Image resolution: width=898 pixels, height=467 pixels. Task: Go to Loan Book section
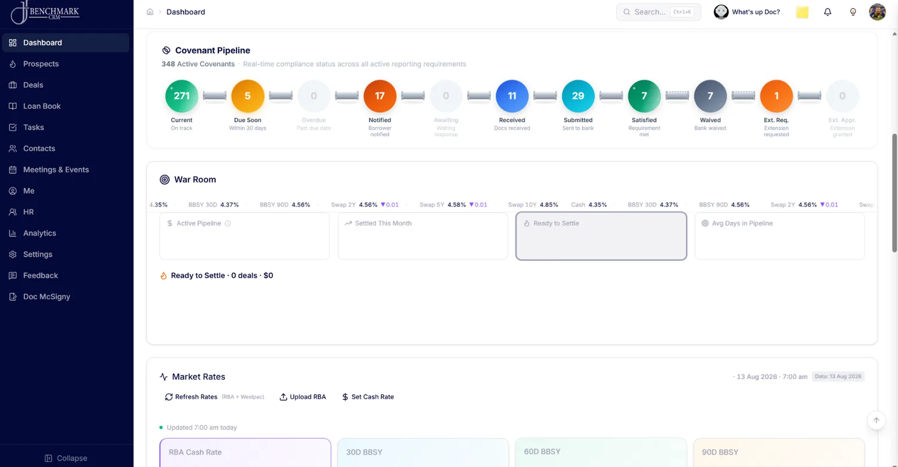pyautogui.click(x=66, y=106)
